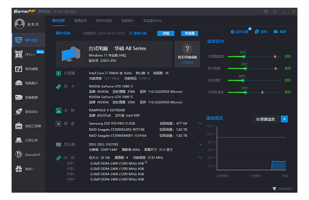Image resolution: width=309 pixels, height=200 pixels.
Task: Open the 处理器温度 chart dropdown
Action: (285, 119)
